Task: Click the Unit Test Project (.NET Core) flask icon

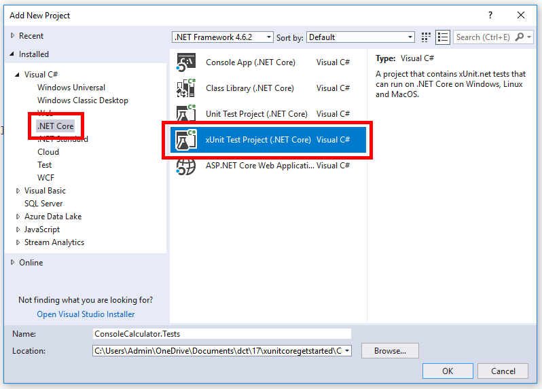Action: click(x=186, y=113)
